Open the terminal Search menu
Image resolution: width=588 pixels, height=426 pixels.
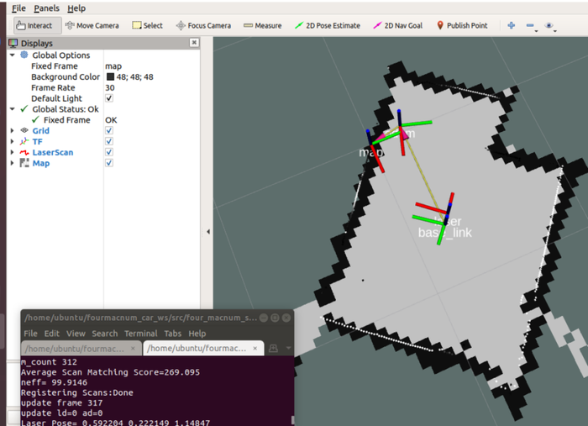coord(105,334)
